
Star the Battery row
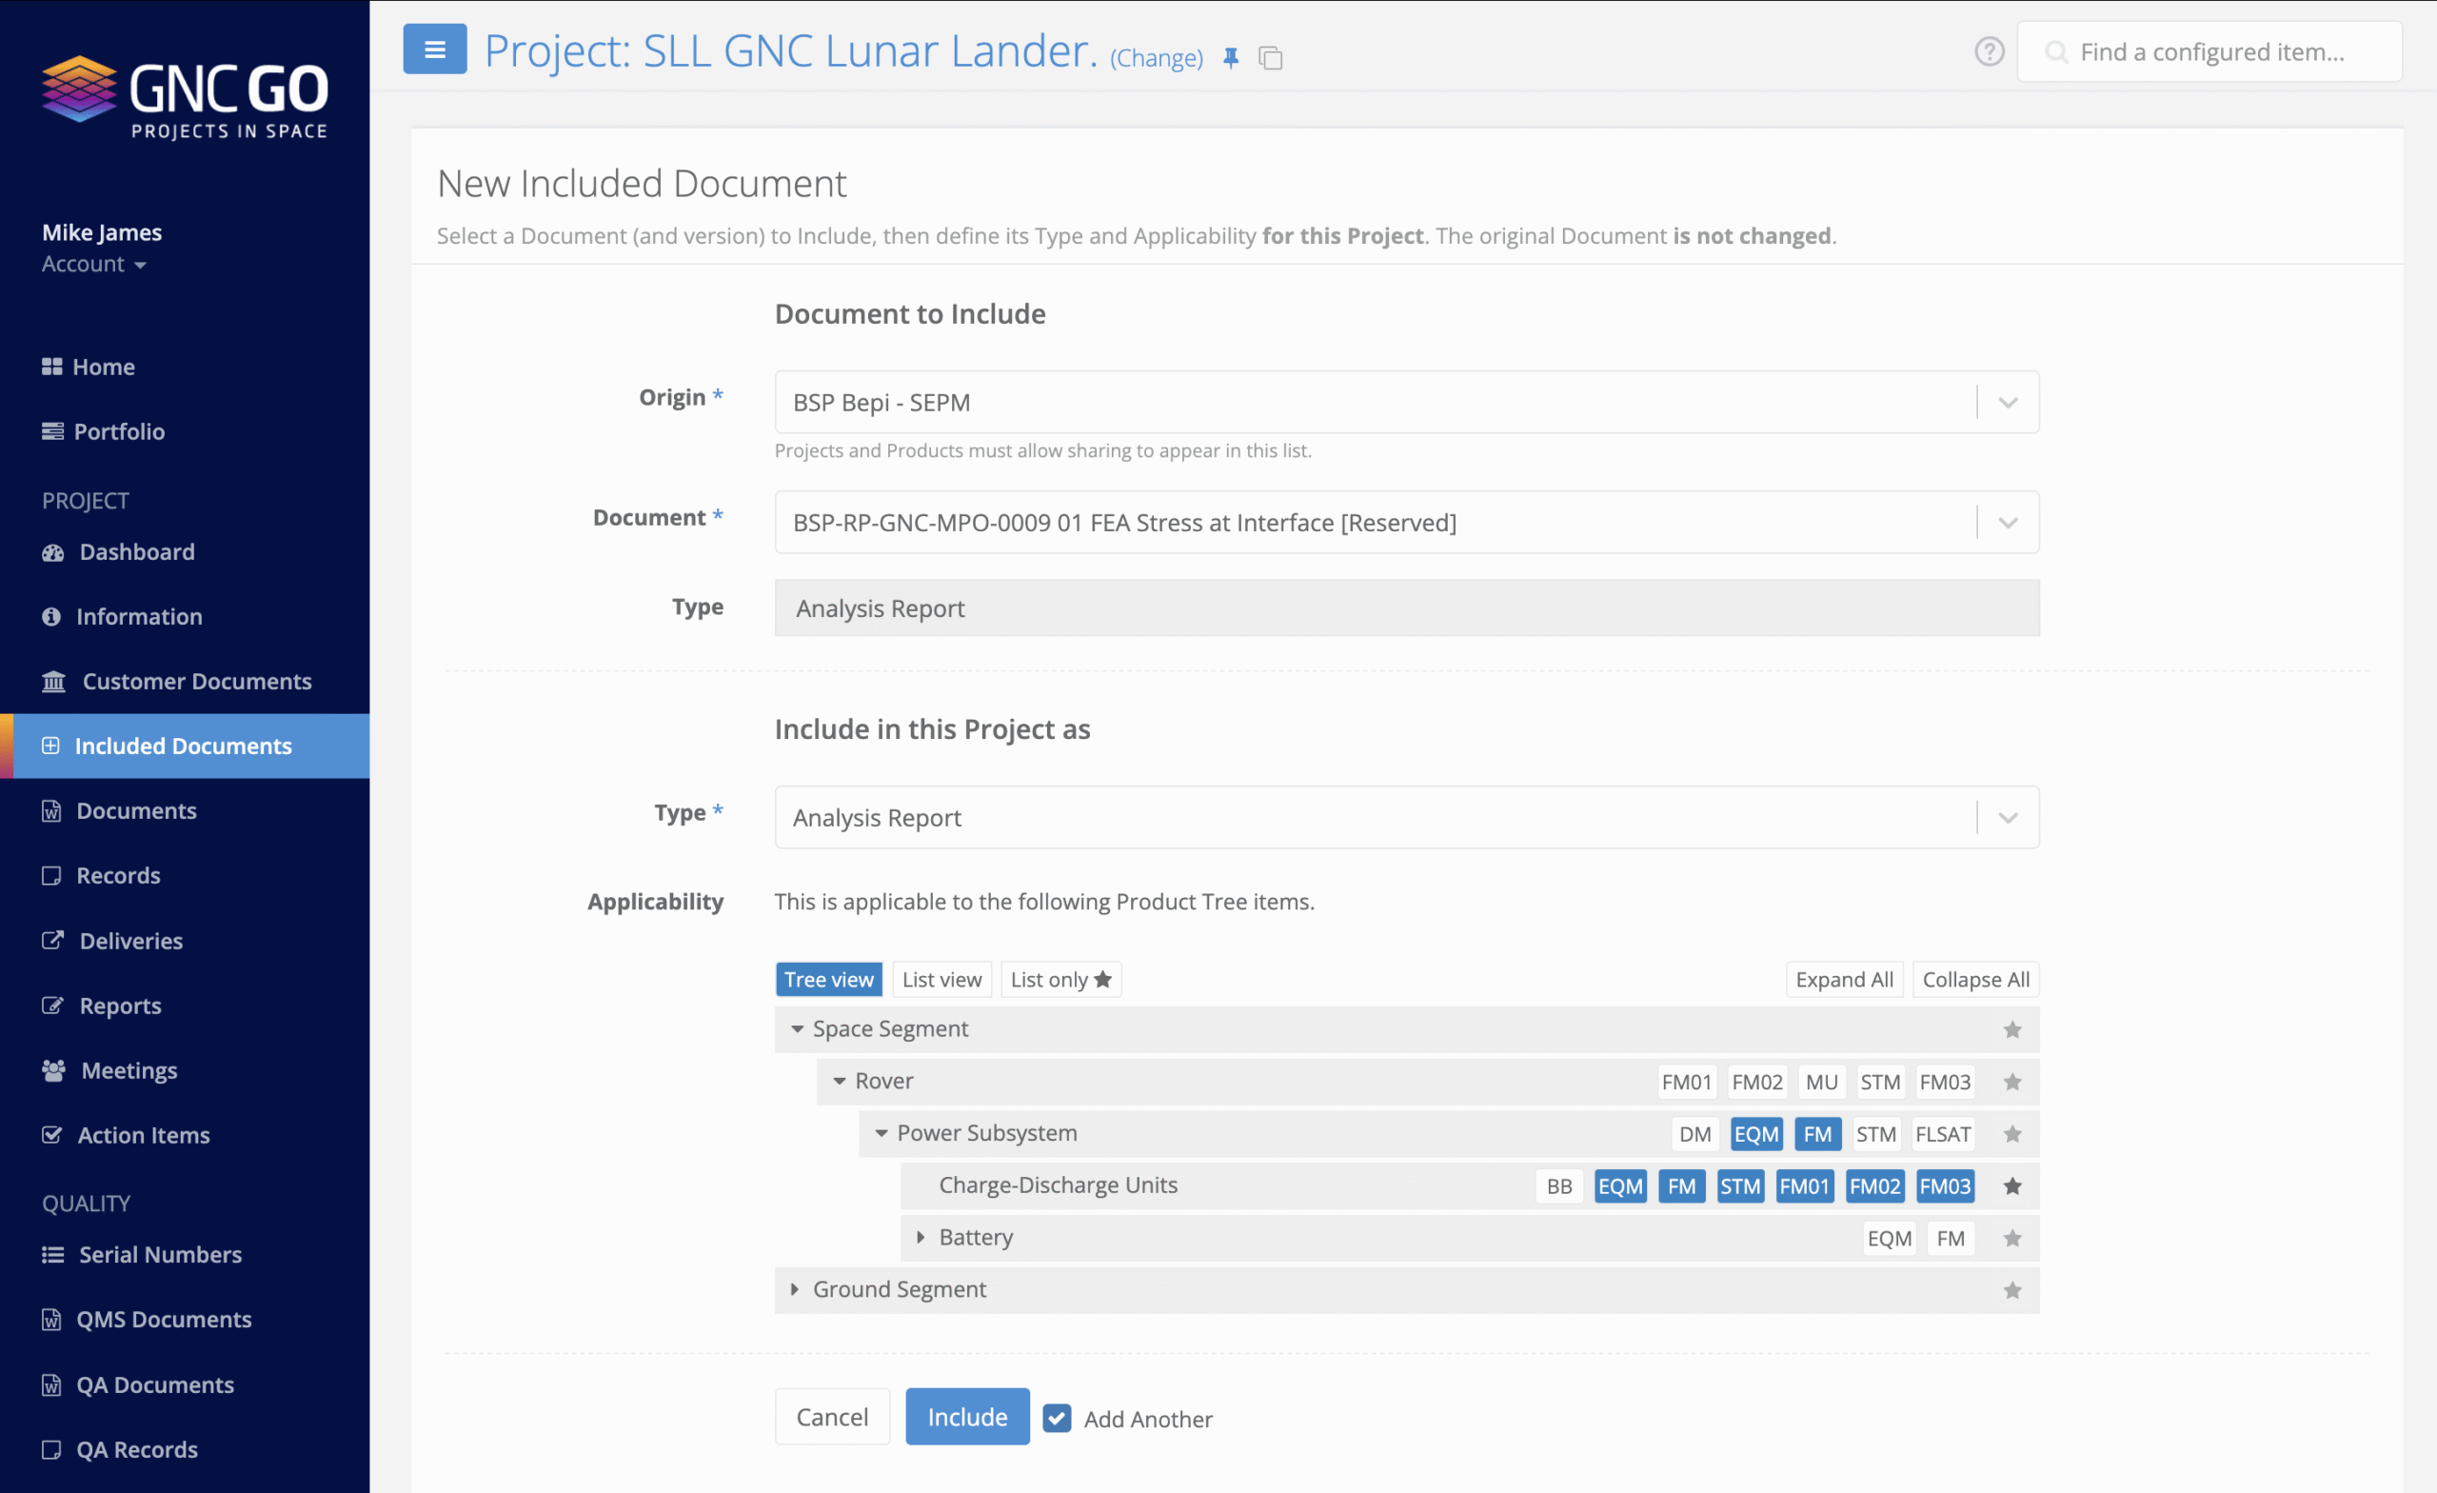click(x=2011, y=1238)
